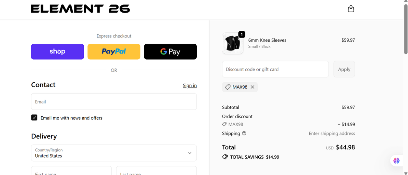Choose Google Pay express checkout
This screenshot has height=175, width=408.
point(170,52)
